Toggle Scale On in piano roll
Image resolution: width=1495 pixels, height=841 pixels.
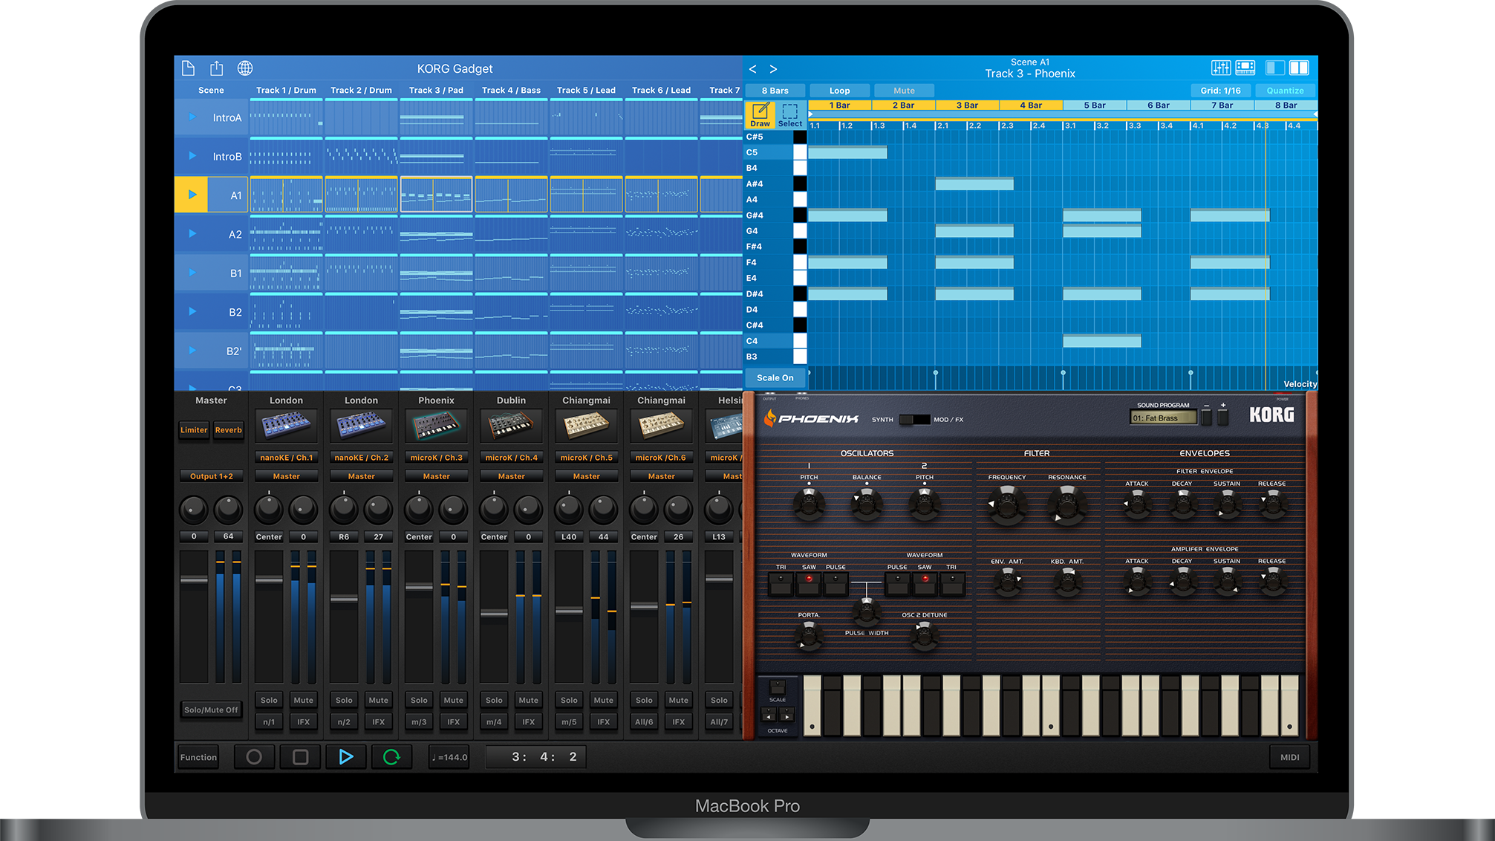coord(775,378)
